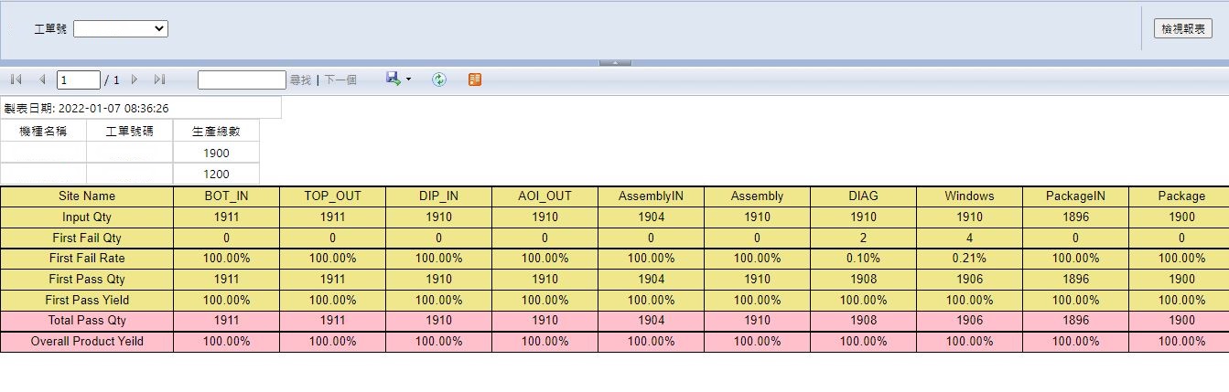Focus the find text search box
The height and width of the screenshot is (392, 1229).
pos(242,80)
